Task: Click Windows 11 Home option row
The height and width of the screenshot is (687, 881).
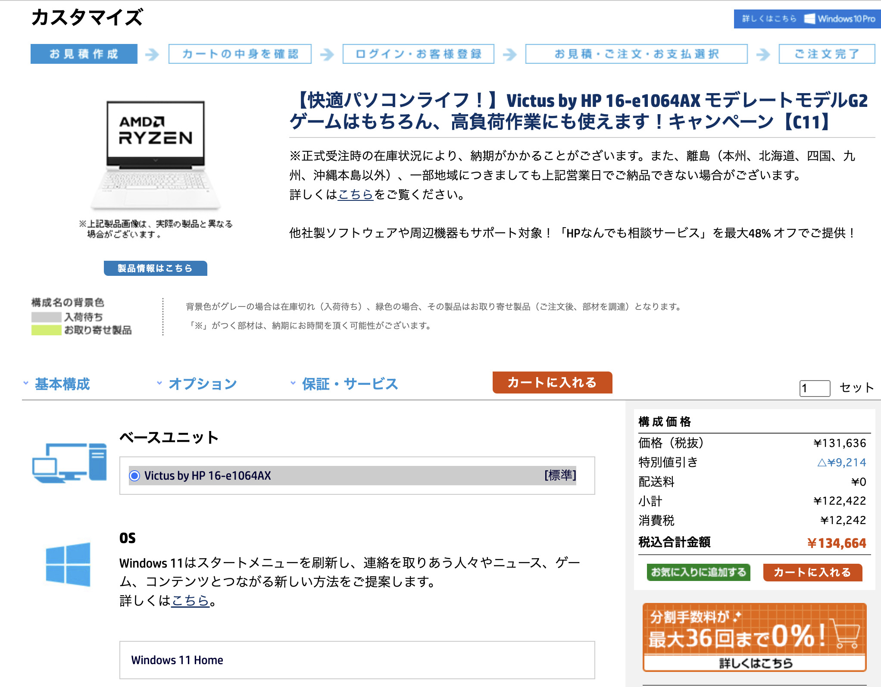Action: click(x=357, y=660)
